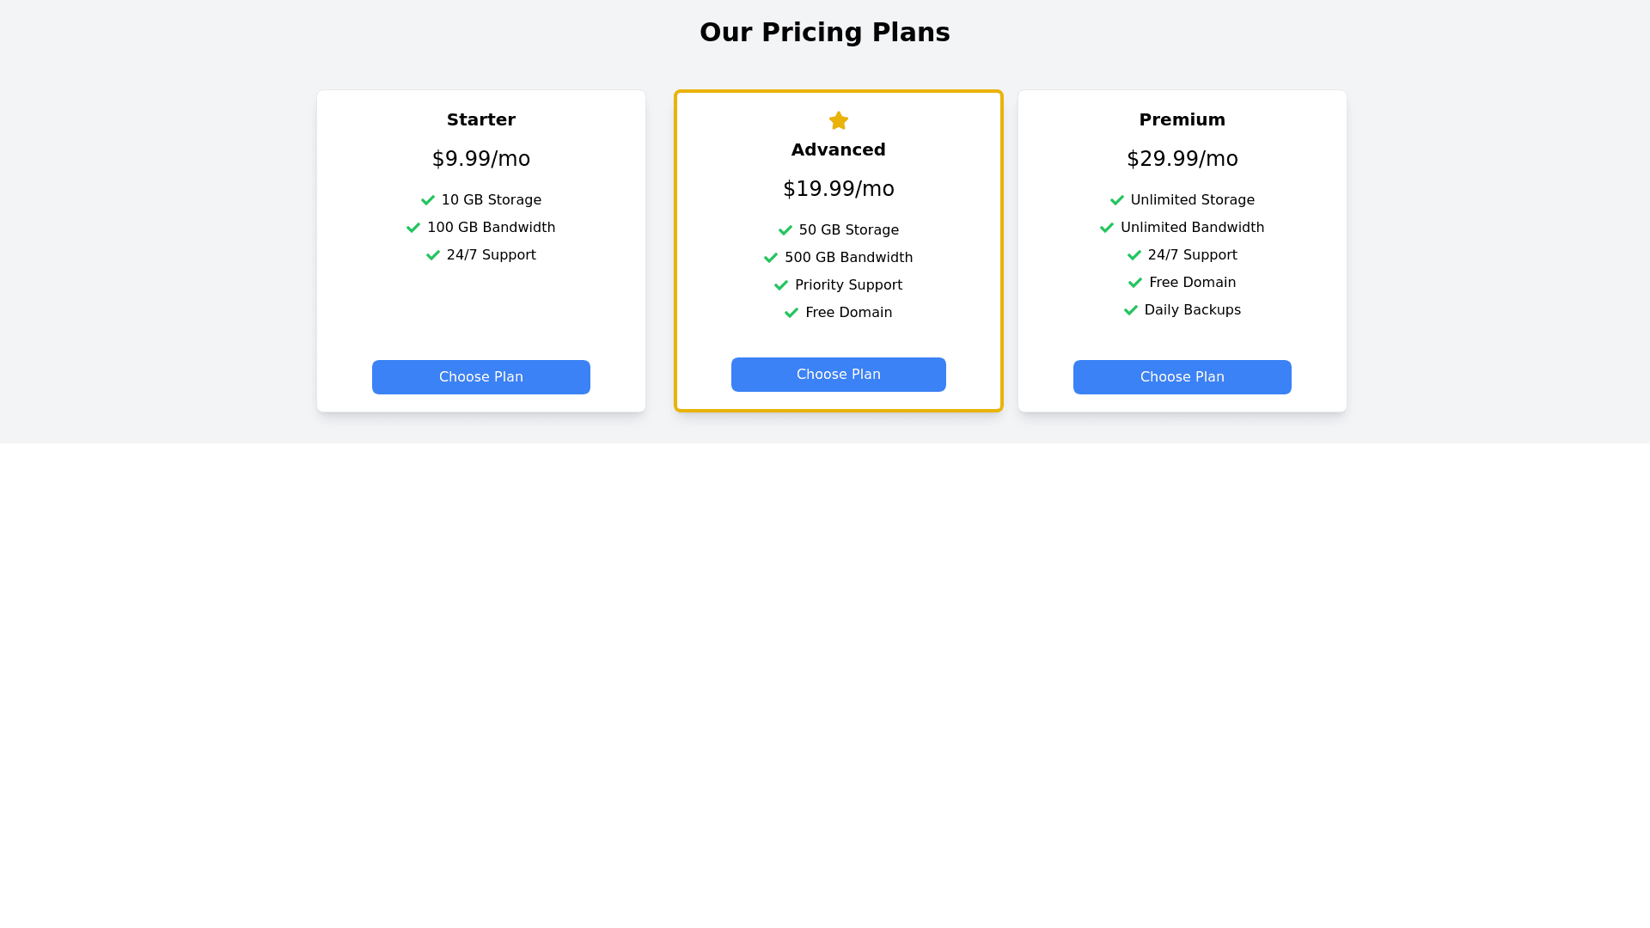Choose the Starter plan
The image size is (1650, 928).
click(x=481, y=377)
